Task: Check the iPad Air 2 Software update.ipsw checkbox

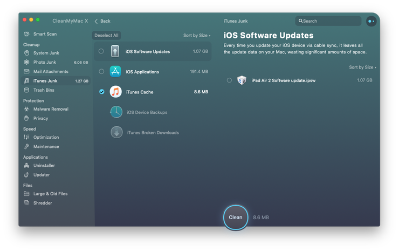Action: coord(229,80)
